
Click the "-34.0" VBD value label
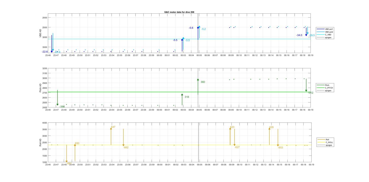[x=299, y=35]
